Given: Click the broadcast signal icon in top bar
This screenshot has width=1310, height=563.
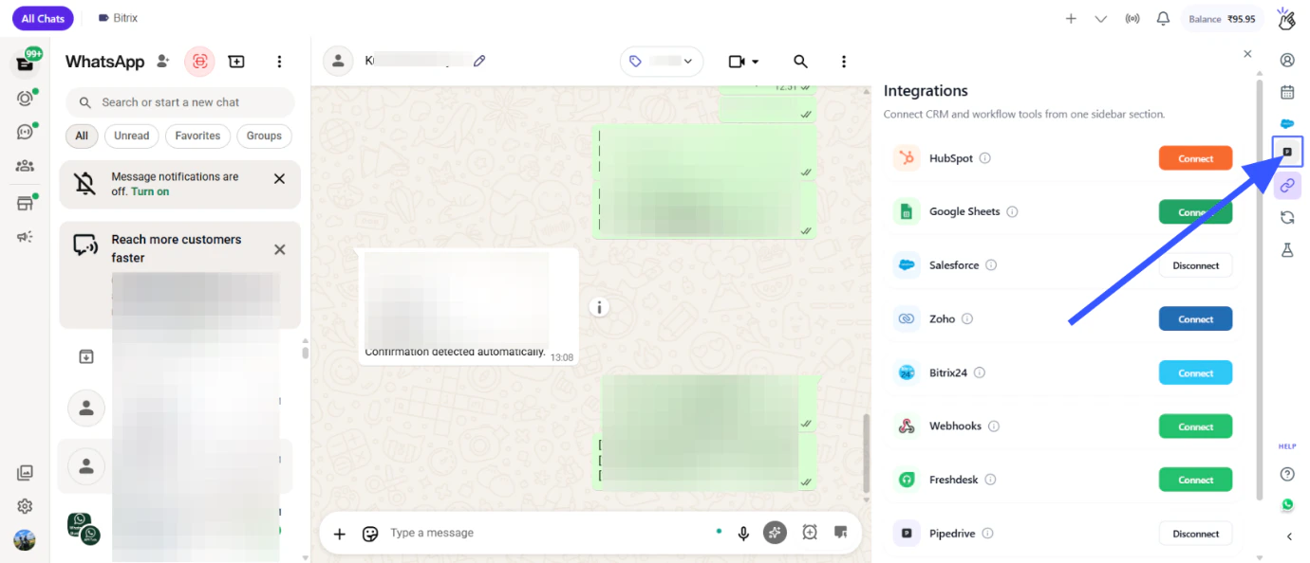Looking at the screenshot, I should coord(1132,18).
